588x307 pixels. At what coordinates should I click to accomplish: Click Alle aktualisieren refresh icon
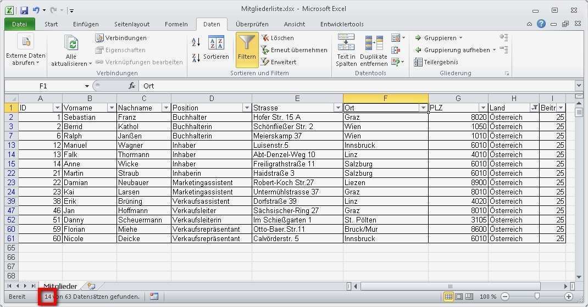pos(71,43)
